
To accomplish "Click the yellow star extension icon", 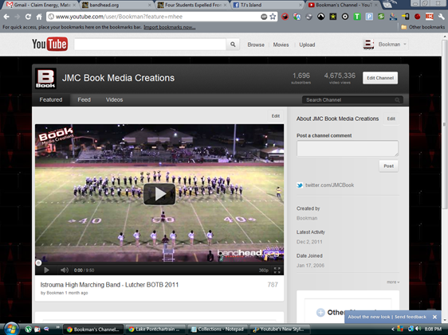I will click(333, 17).
